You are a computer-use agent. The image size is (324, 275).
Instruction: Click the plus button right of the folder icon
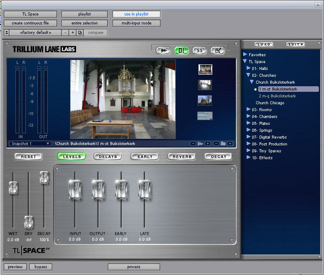230,143
